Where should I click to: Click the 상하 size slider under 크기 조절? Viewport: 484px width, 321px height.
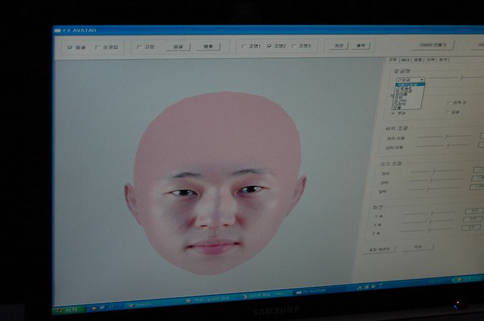(x=436, y=179)
